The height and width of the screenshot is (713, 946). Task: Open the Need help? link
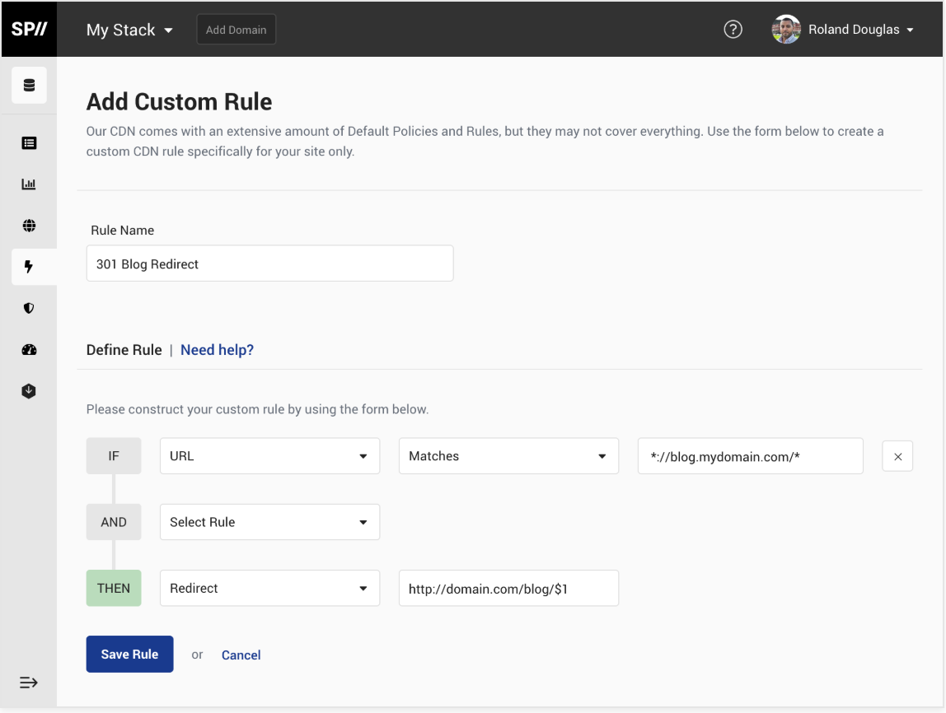pyautogui.click(x=217, y=350)
